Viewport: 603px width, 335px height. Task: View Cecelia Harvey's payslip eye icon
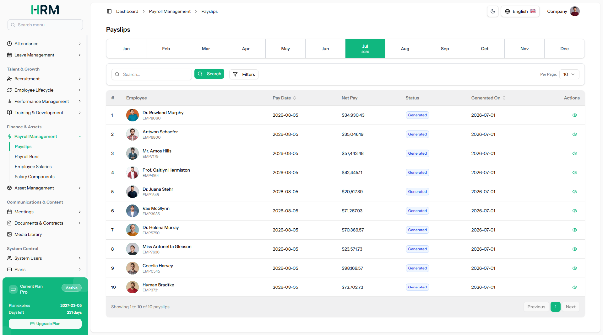tap(574, 268)
